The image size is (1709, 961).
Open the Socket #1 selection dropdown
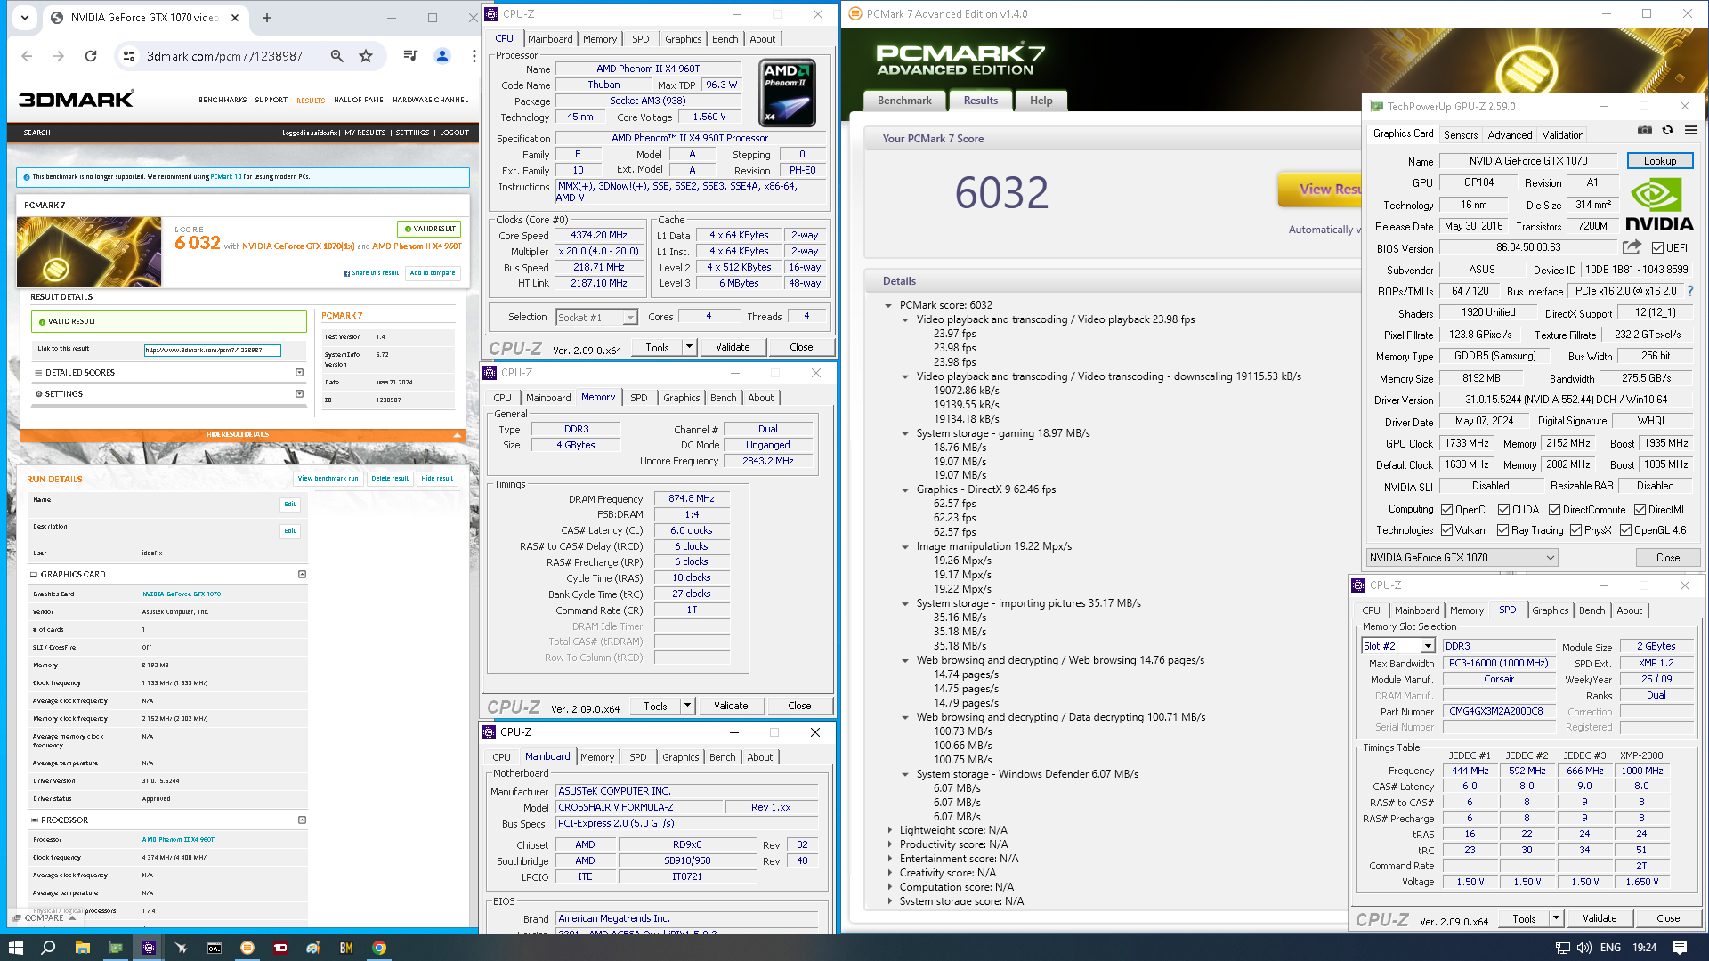[596, 318]
